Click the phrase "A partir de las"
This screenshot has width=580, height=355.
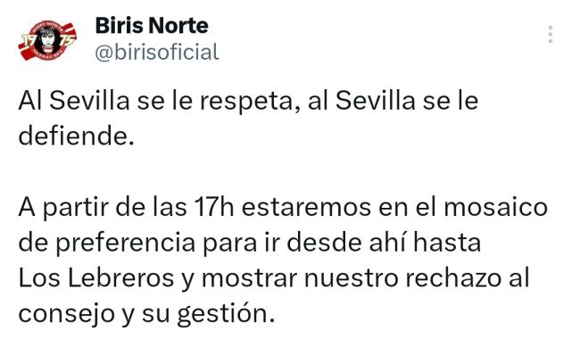(103, 208)
